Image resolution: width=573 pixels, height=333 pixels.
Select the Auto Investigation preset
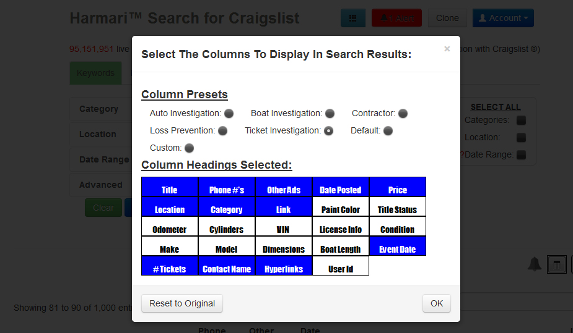[x=229, y=114]
